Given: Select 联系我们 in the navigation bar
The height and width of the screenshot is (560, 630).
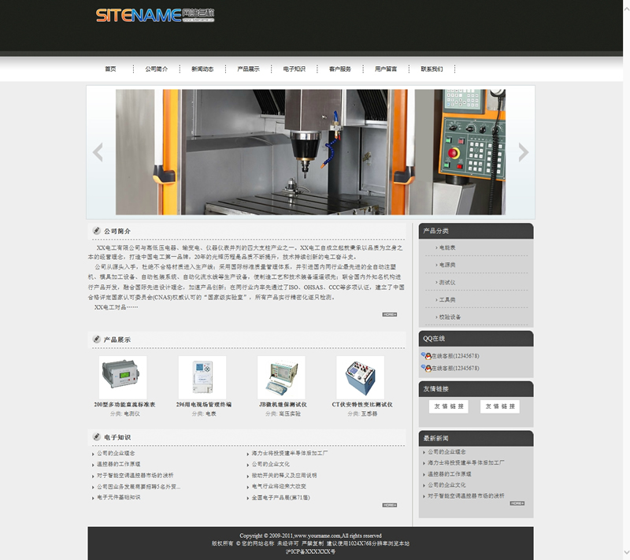Looking at the screenshot, I should pos(432,69).
